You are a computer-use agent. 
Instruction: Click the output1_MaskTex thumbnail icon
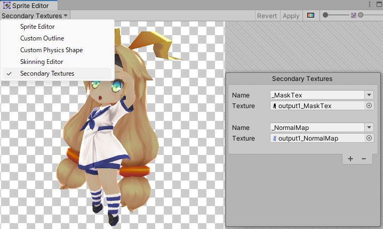tap(275, 106)
